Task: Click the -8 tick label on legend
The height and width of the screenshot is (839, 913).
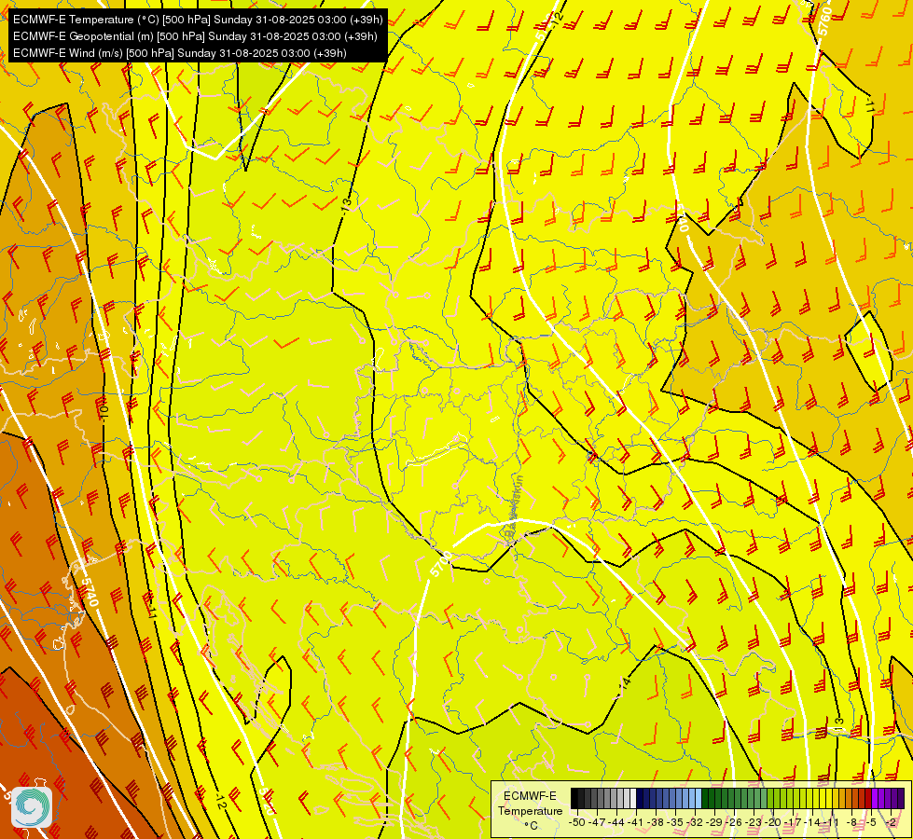Action: coord(851,823)
